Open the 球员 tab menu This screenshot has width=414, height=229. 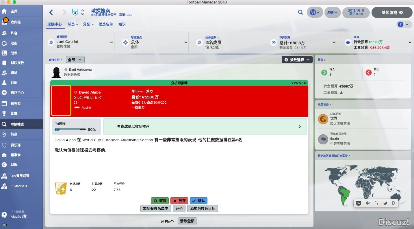73,24
